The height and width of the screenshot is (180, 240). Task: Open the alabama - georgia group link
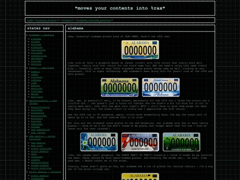41,35
